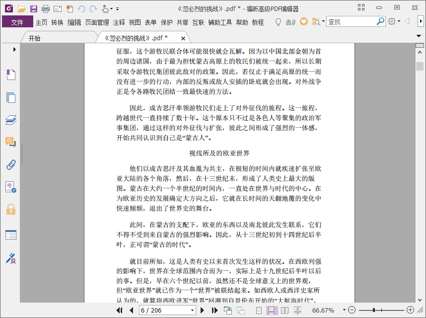Go to the previous page
This screenshot has width=426, height=318.
(x=132, y=310)
